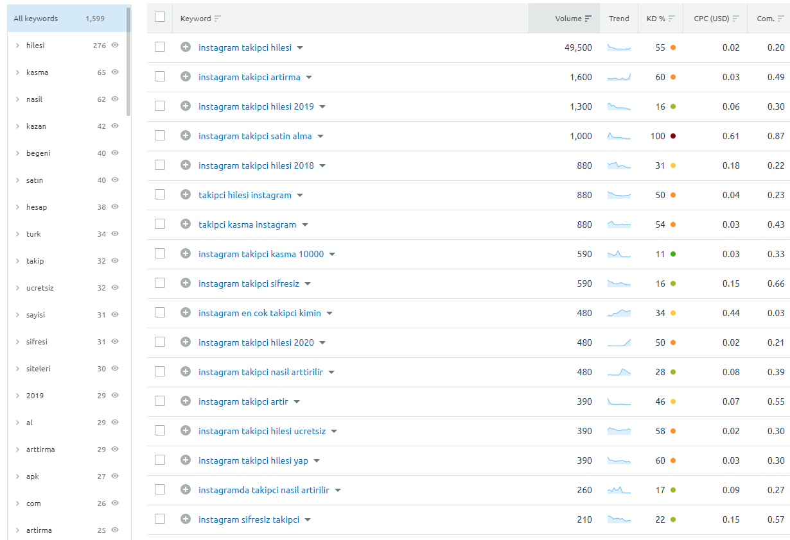Toggle eye icon for 'hilesi' group

point(115,46)
